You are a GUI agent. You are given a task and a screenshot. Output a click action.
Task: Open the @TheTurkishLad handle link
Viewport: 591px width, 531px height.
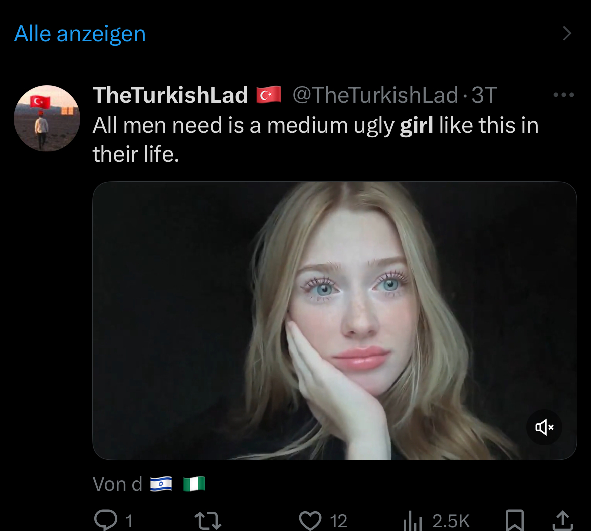click(375, 95)
